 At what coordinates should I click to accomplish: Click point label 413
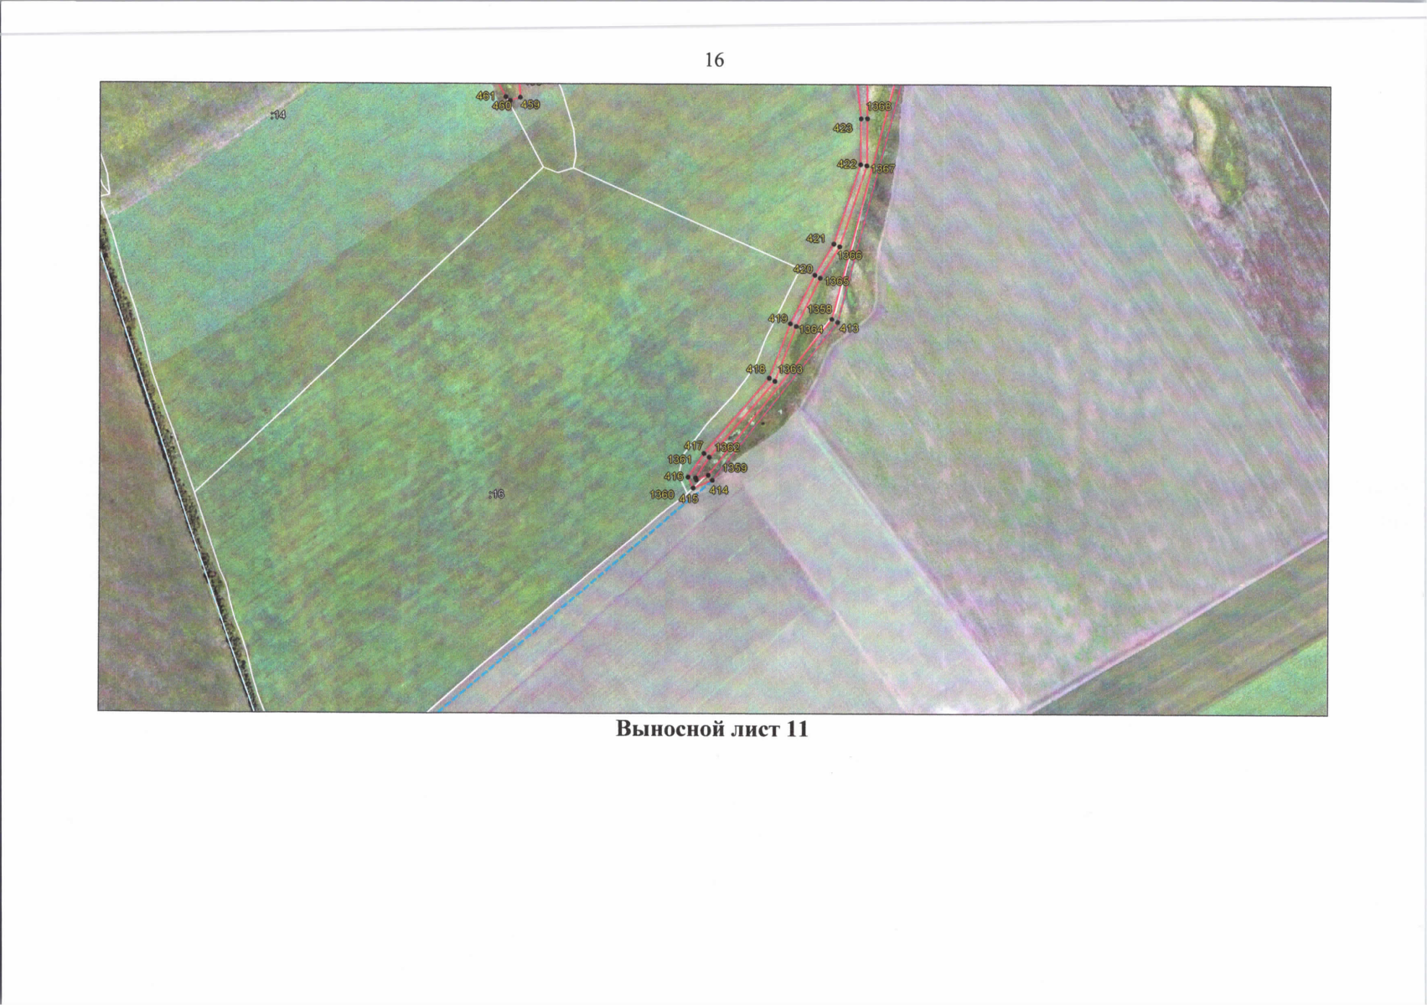pos(849,329)
